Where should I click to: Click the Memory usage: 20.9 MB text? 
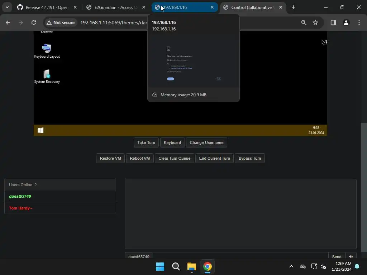pyautogui.click(x=183, y=95)
